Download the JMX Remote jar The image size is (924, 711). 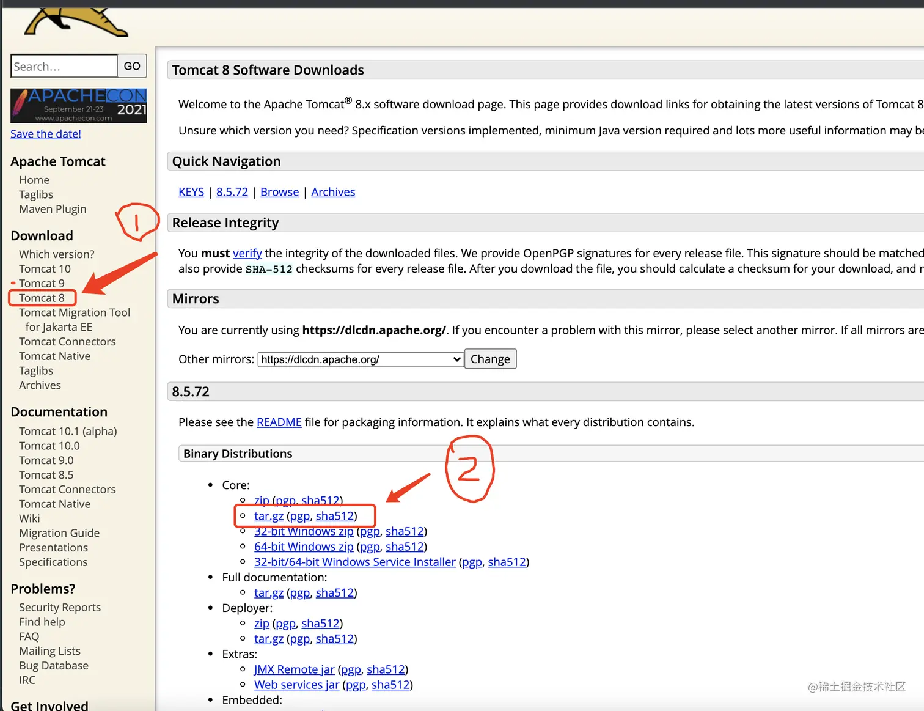point(295,669)
